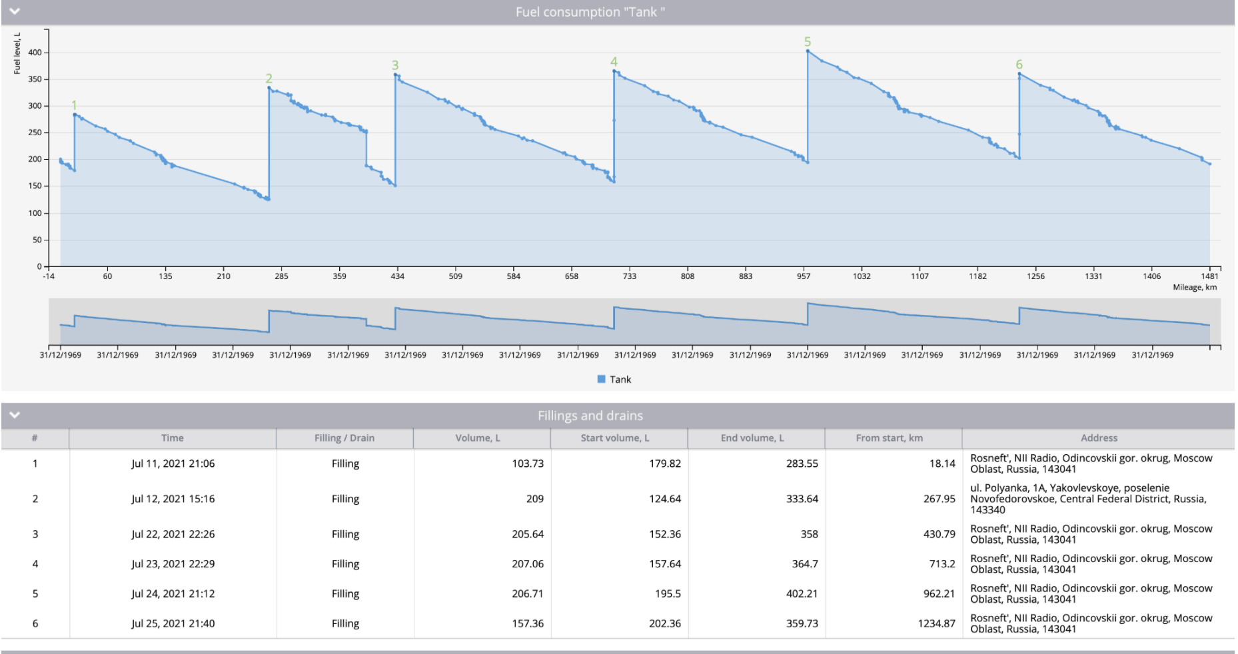Screen dimensions: 1238x654
Task: Sort by Volume, L column header
Action: tap(482, 438)
